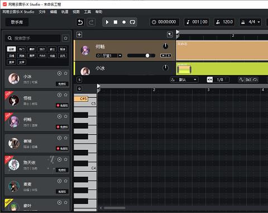Toggle the metronome icon beside 4/4
The width and height of the screenshot is (268, 213).
(243, 22)
